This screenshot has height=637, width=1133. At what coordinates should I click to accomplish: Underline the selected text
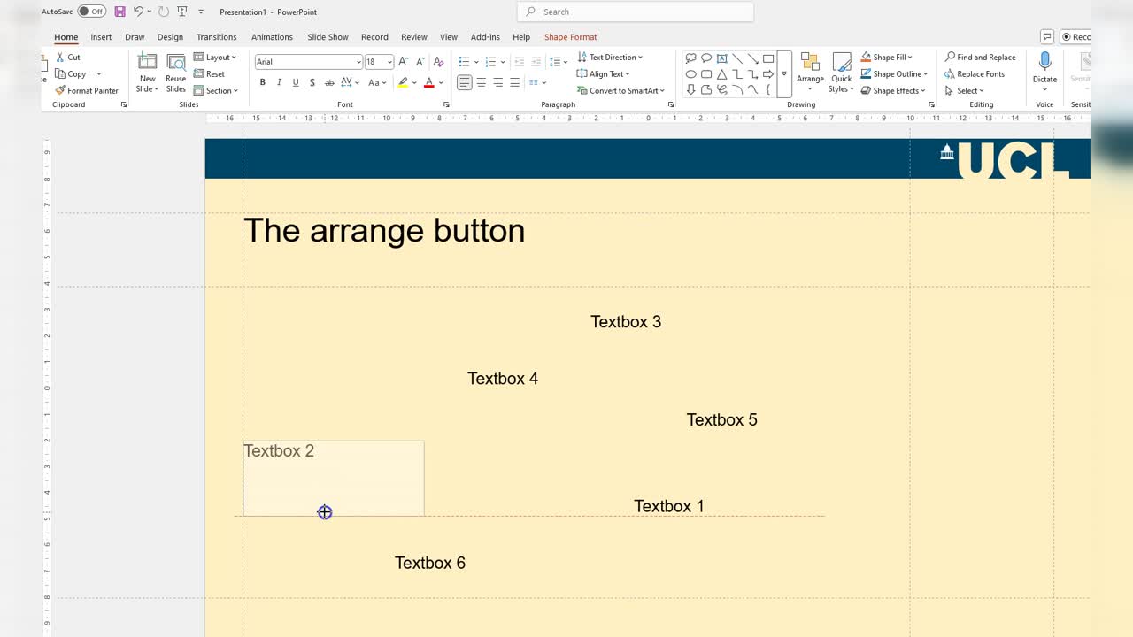296,82
